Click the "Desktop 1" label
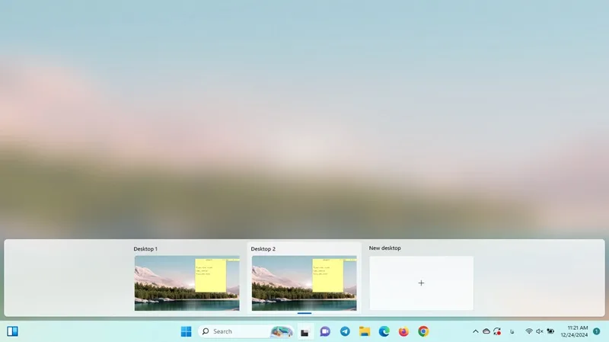 pos(145,249)
